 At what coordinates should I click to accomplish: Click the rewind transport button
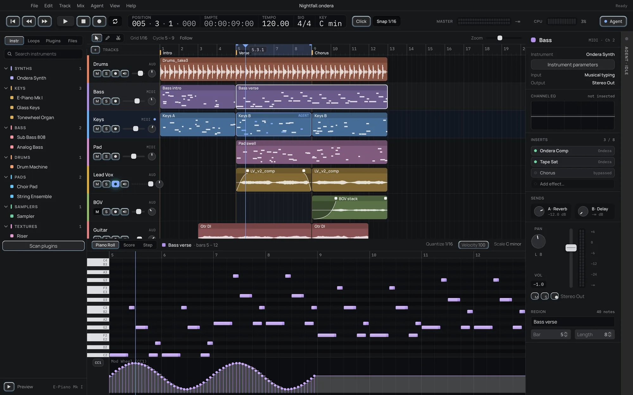tap(29, 21)
